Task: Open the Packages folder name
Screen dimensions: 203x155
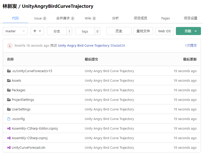Action: coord(19,90)
